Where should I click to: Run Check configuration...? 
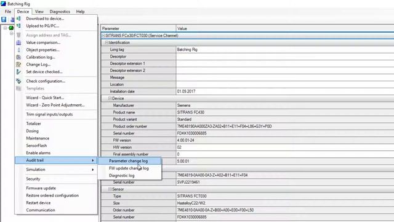(46, 81)
